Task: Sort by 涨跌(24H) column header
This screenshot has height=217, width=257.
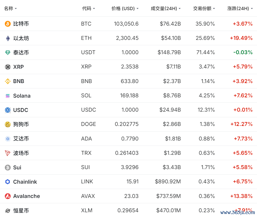Action: (240, 9)
